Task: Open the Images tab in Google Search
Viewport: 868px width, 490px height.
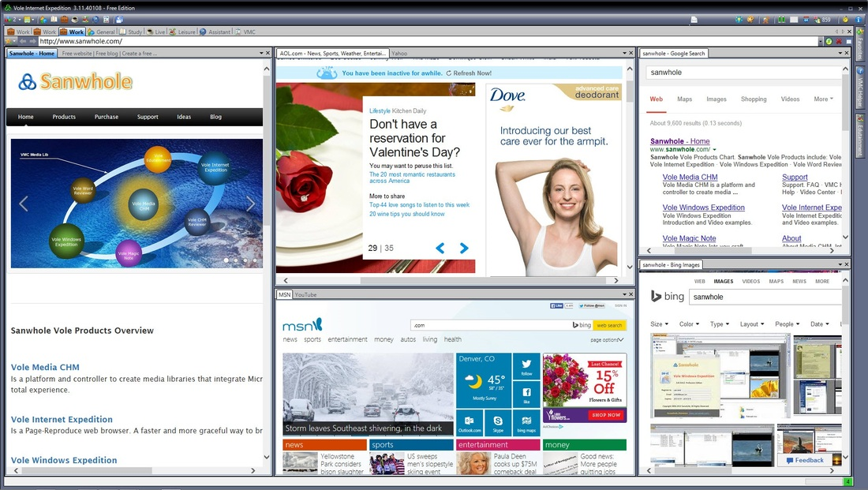Action: pyautogui.click(x=716, y=99)
